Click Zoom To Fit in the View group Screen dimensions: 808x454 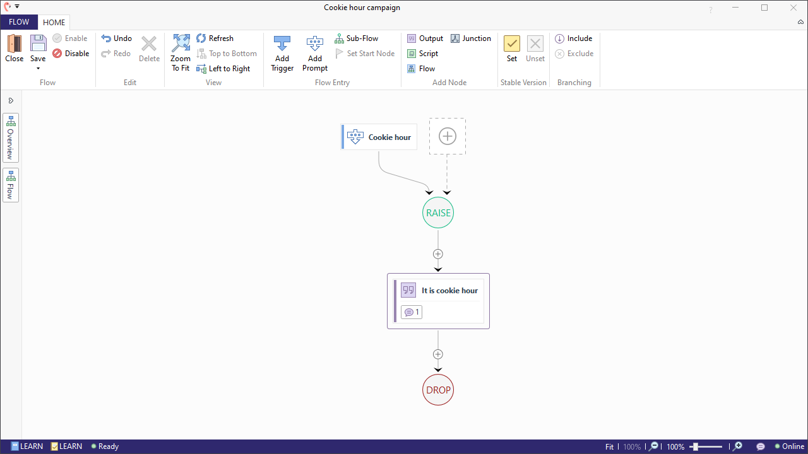coord(180,53)
